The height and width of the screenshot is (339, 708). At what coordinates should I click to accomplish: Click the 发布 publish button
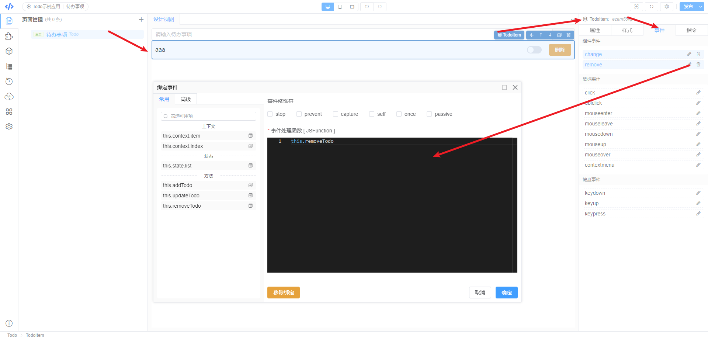[688, 7]
